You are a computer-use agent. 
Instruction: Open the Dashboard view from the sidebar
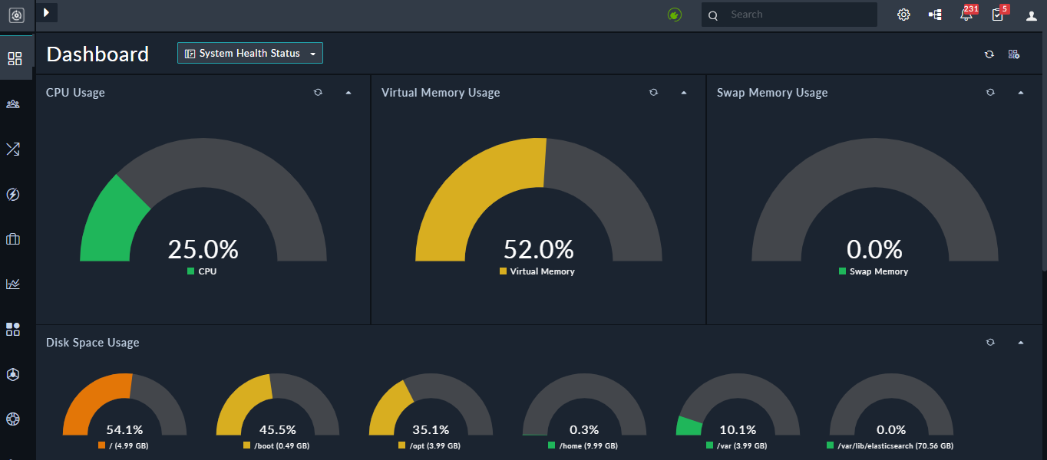tap(15, 58)
